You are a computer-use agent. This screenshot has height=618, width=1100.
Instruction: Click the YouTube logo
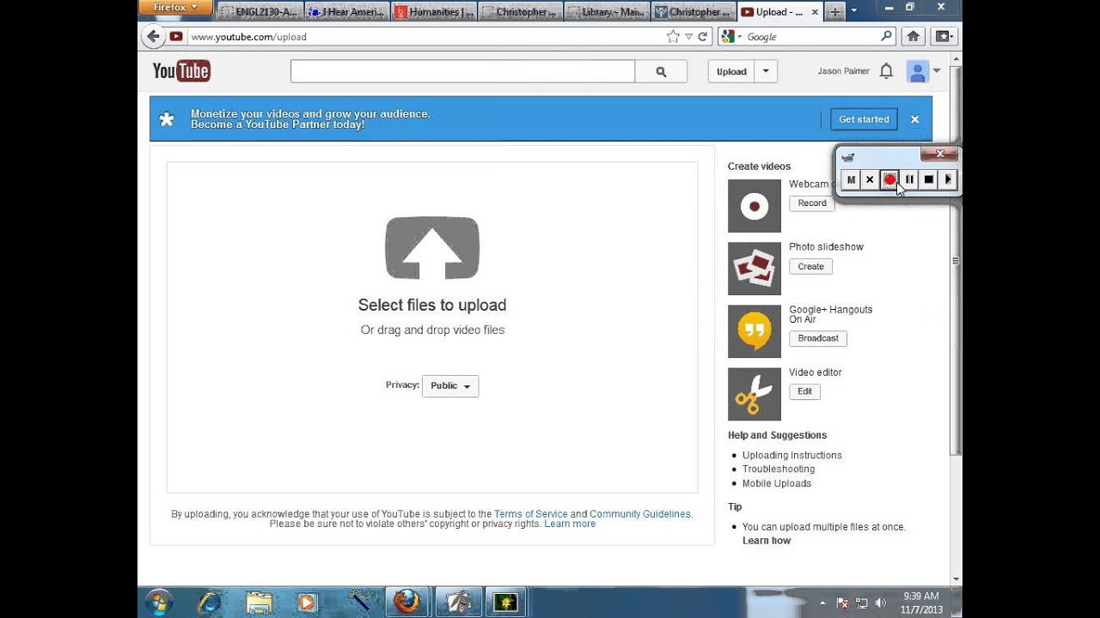click(181, 71)
